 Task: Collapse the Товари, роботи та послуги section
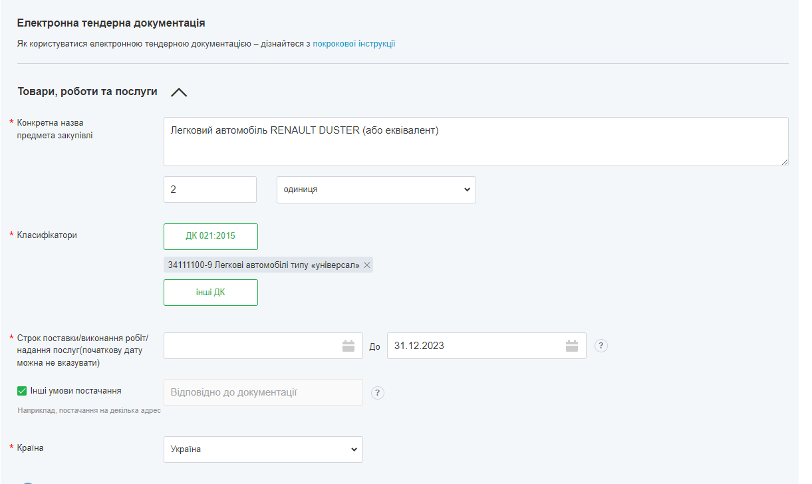click(x=179, y=92)
